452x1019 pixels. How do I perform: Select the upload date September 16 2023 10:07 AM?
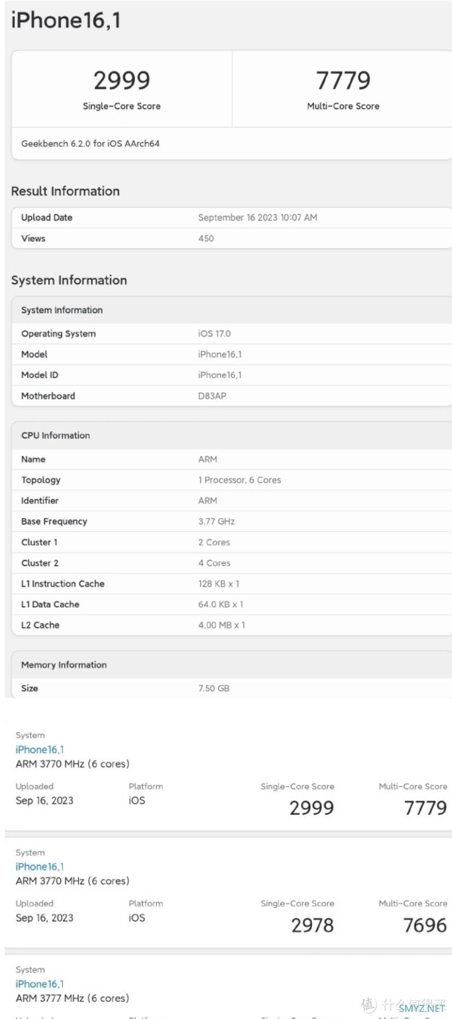click(x=258, y=217)
